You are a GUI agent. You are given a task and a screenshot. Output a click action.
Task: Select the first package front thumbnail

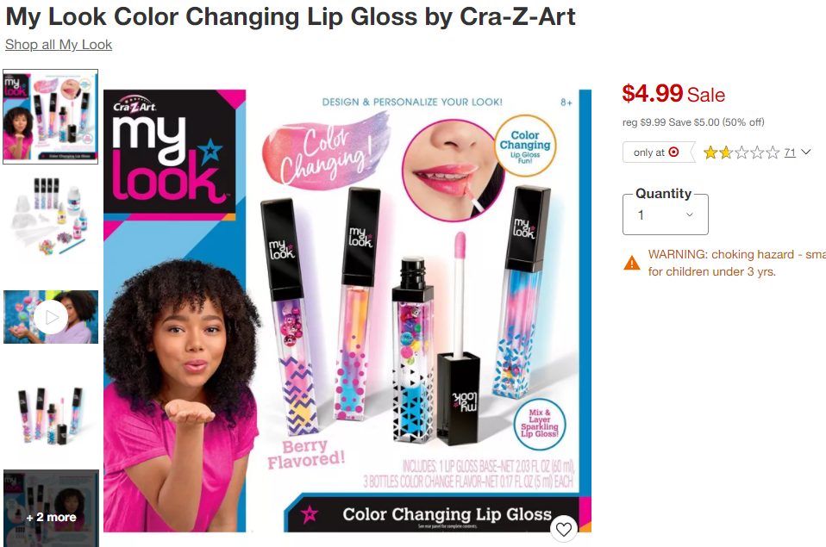[51, 117]
